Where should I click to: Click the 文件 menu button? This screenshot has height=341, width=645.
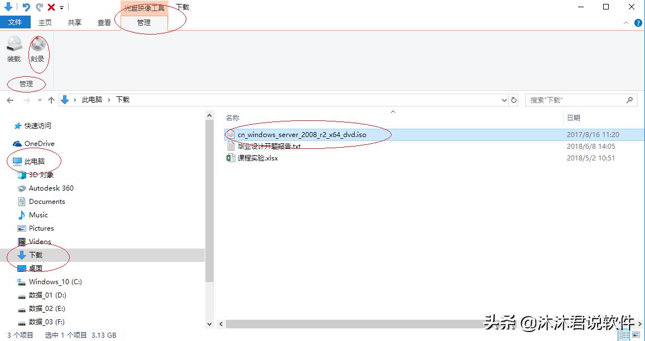[16, 22]
